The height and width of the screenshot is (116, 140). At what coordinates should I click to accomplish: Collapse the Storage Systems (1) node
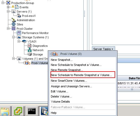pos(13,37)
